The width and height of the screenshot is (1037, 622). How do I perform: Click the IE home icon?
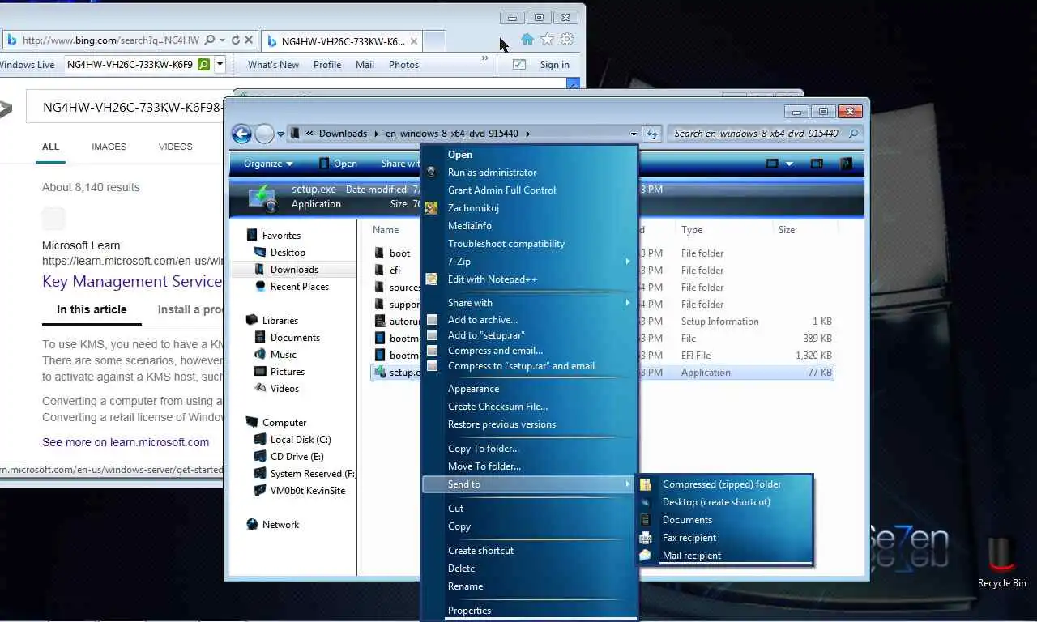click(527, 39)
